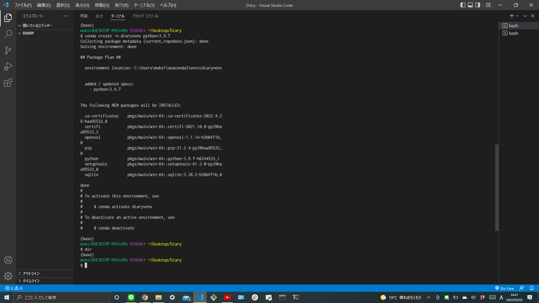
Task: Open the Run and Debug view
Action: [8, 66]
